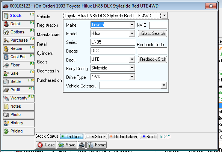
Task: Close the vehicle window with X
Action: click(211, 6)
